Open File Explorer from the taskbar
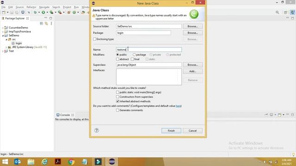The image size is (296, 166). click(x=31, y=162)
